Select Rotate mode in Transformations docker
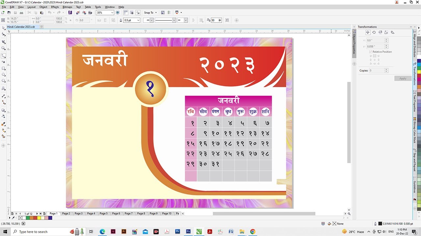This screenshot has height=236, width=421. 374,32
